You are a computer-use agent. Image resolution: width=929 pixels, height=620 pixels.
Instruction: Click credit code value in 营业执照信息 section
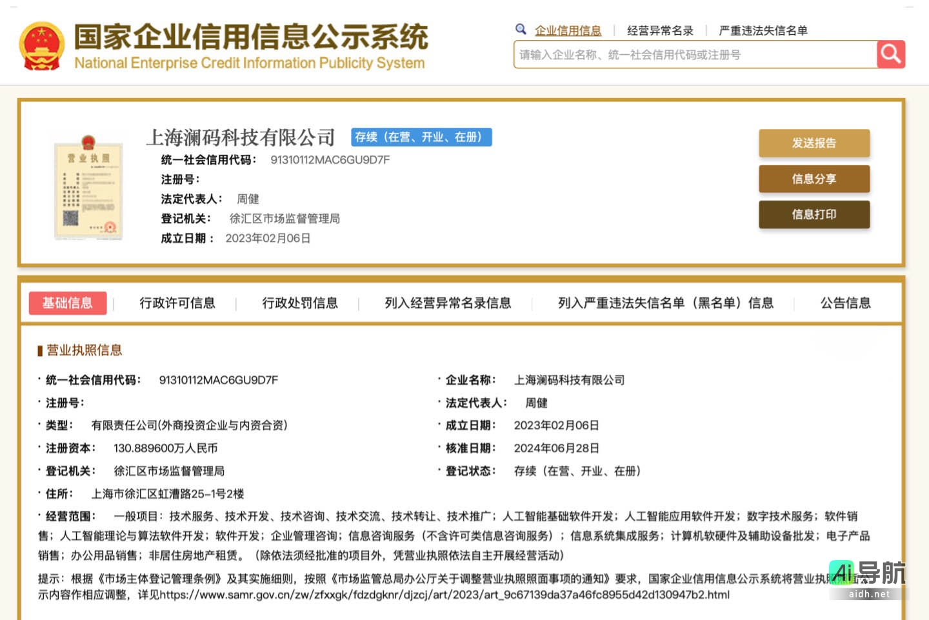pyautogui.click(x=219, y=380)
